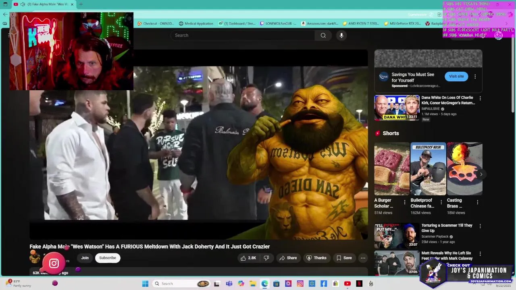The width and height of the screenshot is (516, 290).
Task: Open 'Torturing a Scammer Till They Give Up'
Action: coord(447,228)
